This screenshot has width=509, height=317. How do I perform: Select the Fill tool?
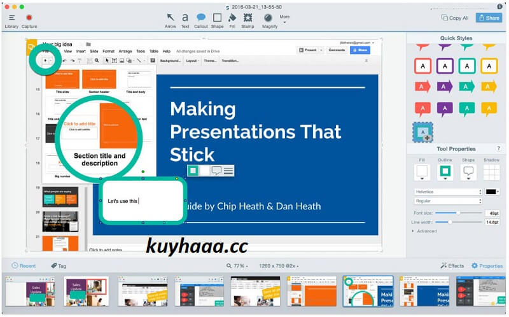click(x=232, y=21)
